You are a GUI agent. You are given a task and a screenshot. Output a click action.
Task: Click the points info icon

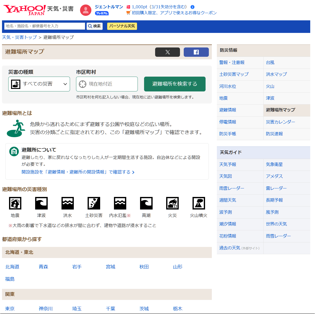pos(192,7)
